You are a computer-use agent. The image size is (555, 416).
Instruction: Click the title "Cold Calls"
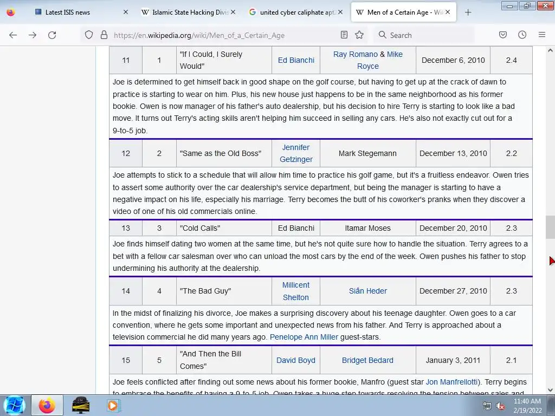click(199, 228)
